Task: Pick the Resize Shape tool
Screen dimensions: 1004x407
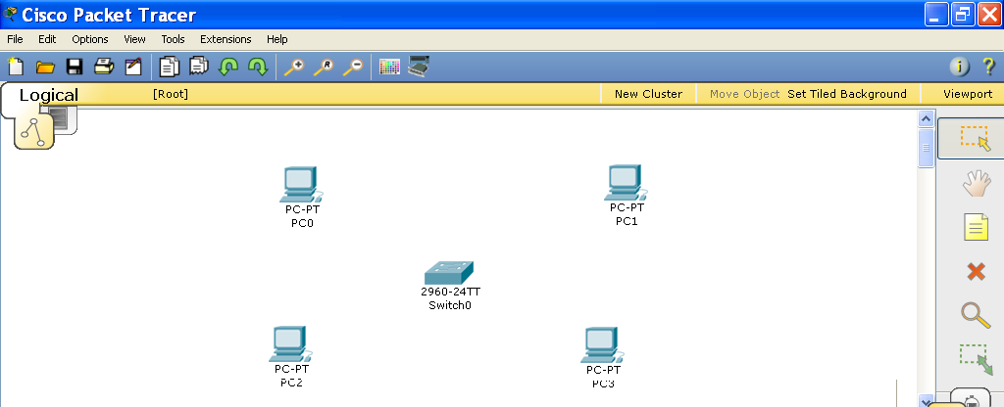Action: (x=976, y=360)
